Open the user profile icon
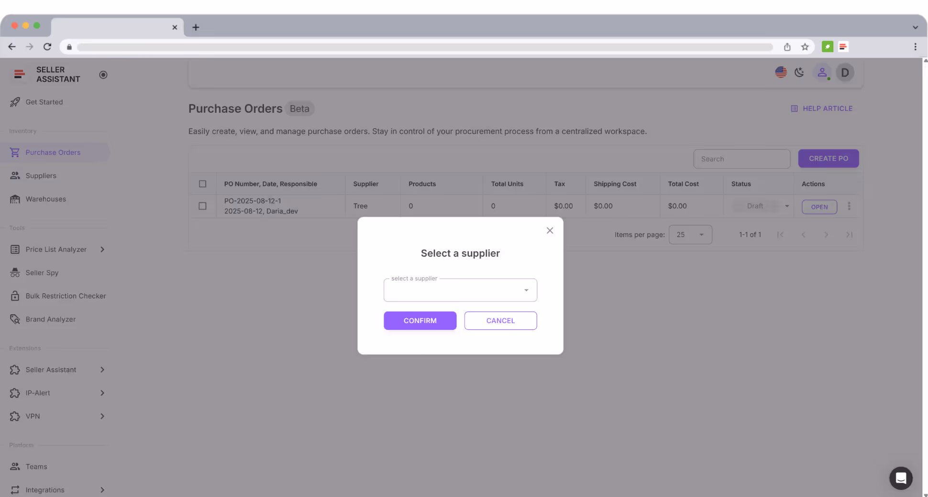 tap(822, 72)
